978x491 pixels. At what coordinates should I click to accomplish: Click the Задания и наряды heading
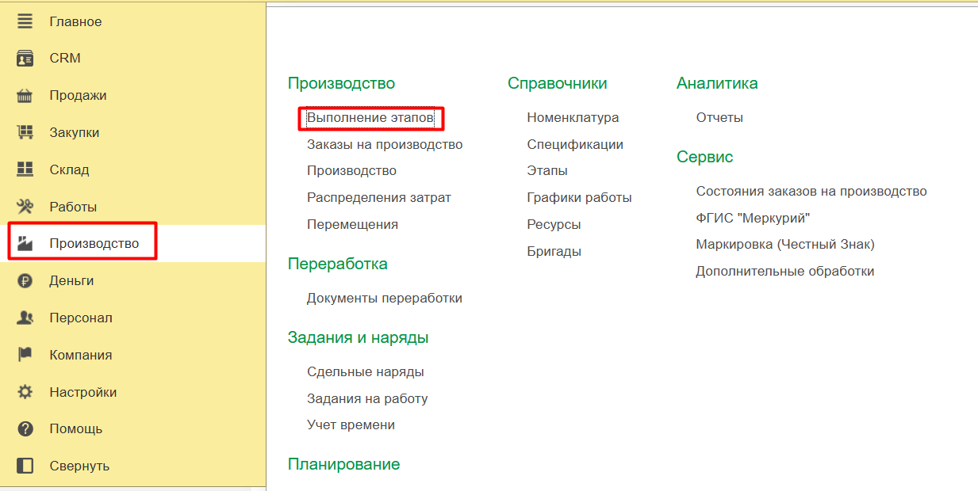359,337
